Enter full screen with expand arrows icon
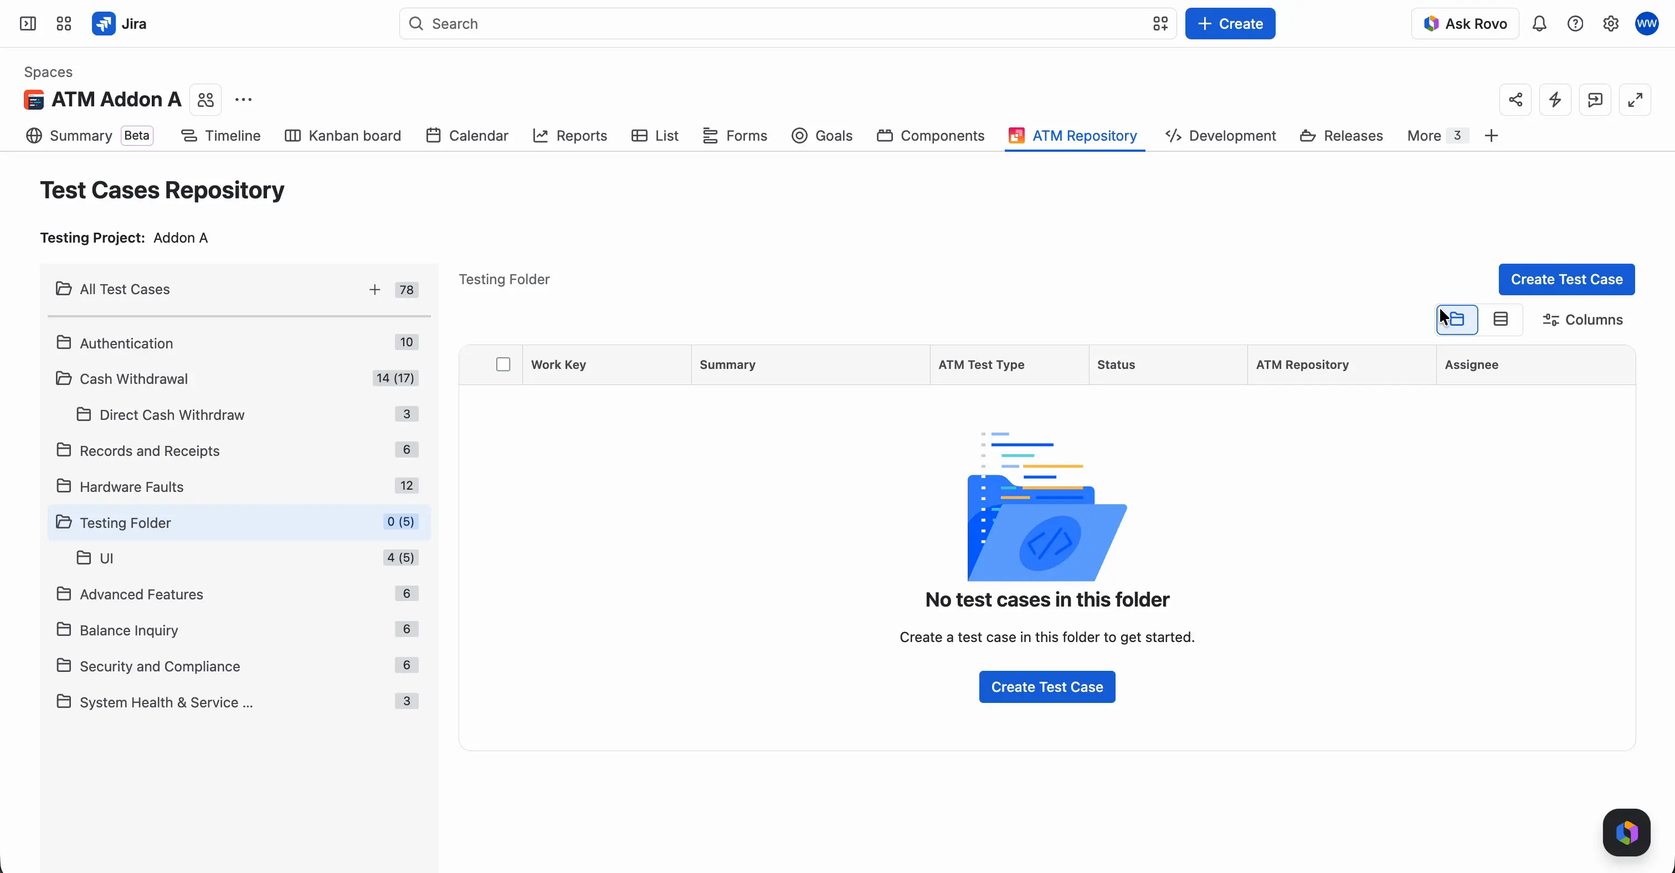The width and height of the screenshot is (1675, 873). tap(1635, 100)
